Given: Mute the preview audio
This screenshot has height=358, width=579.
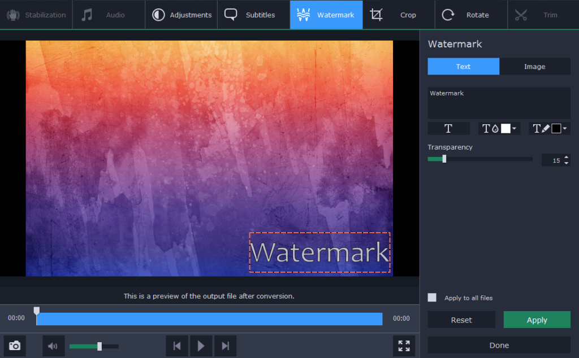Looking at the screenshot, I should 53,346.
